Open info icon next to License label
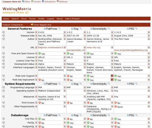 pos(36,57)
